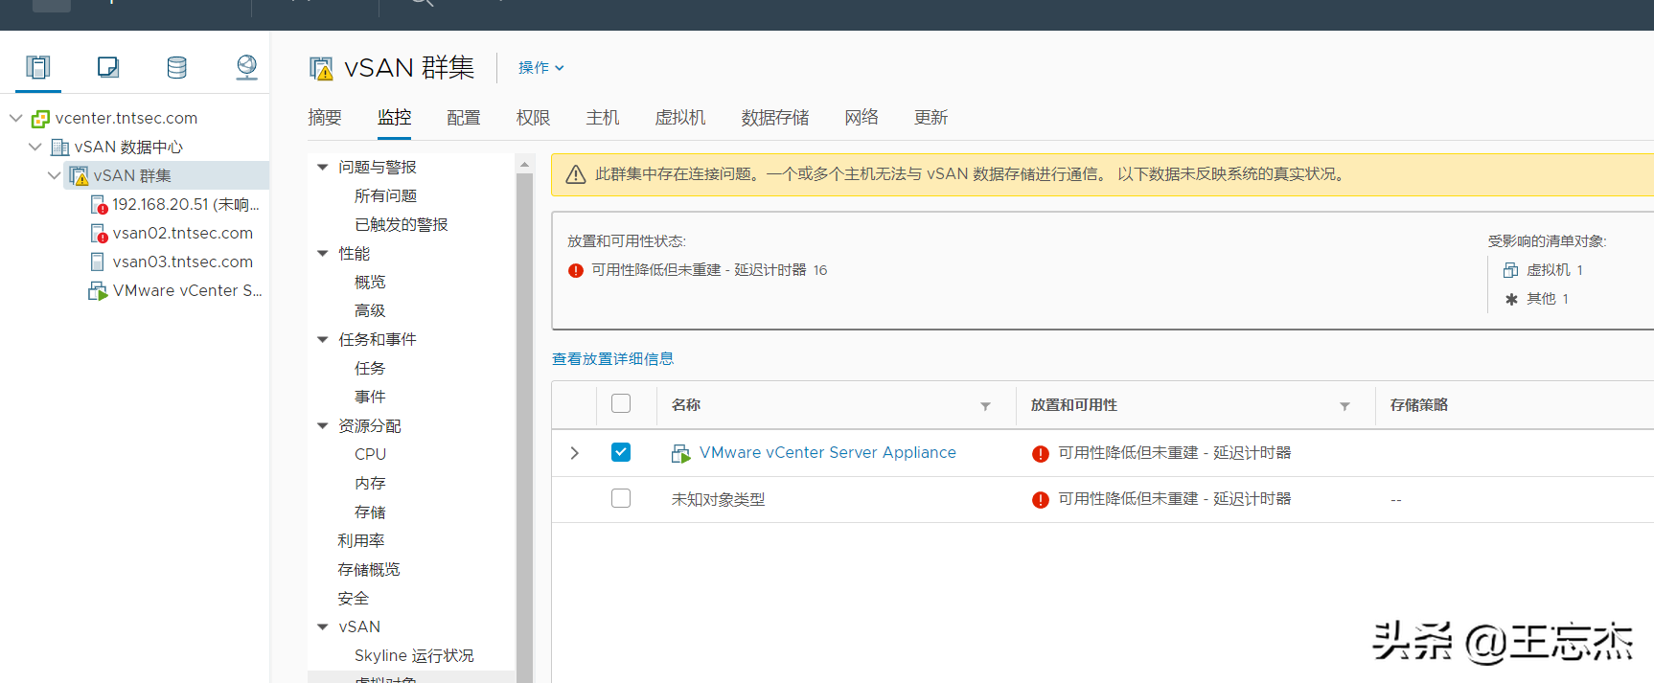Click VM icon beside VMware vCenter Server Appliance row
The width and height of the screenshot is (1654, 683).
point(680,453)
